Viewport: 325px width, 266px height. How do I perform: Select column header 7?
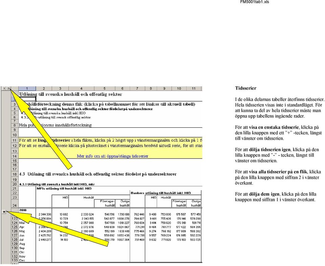137,88
